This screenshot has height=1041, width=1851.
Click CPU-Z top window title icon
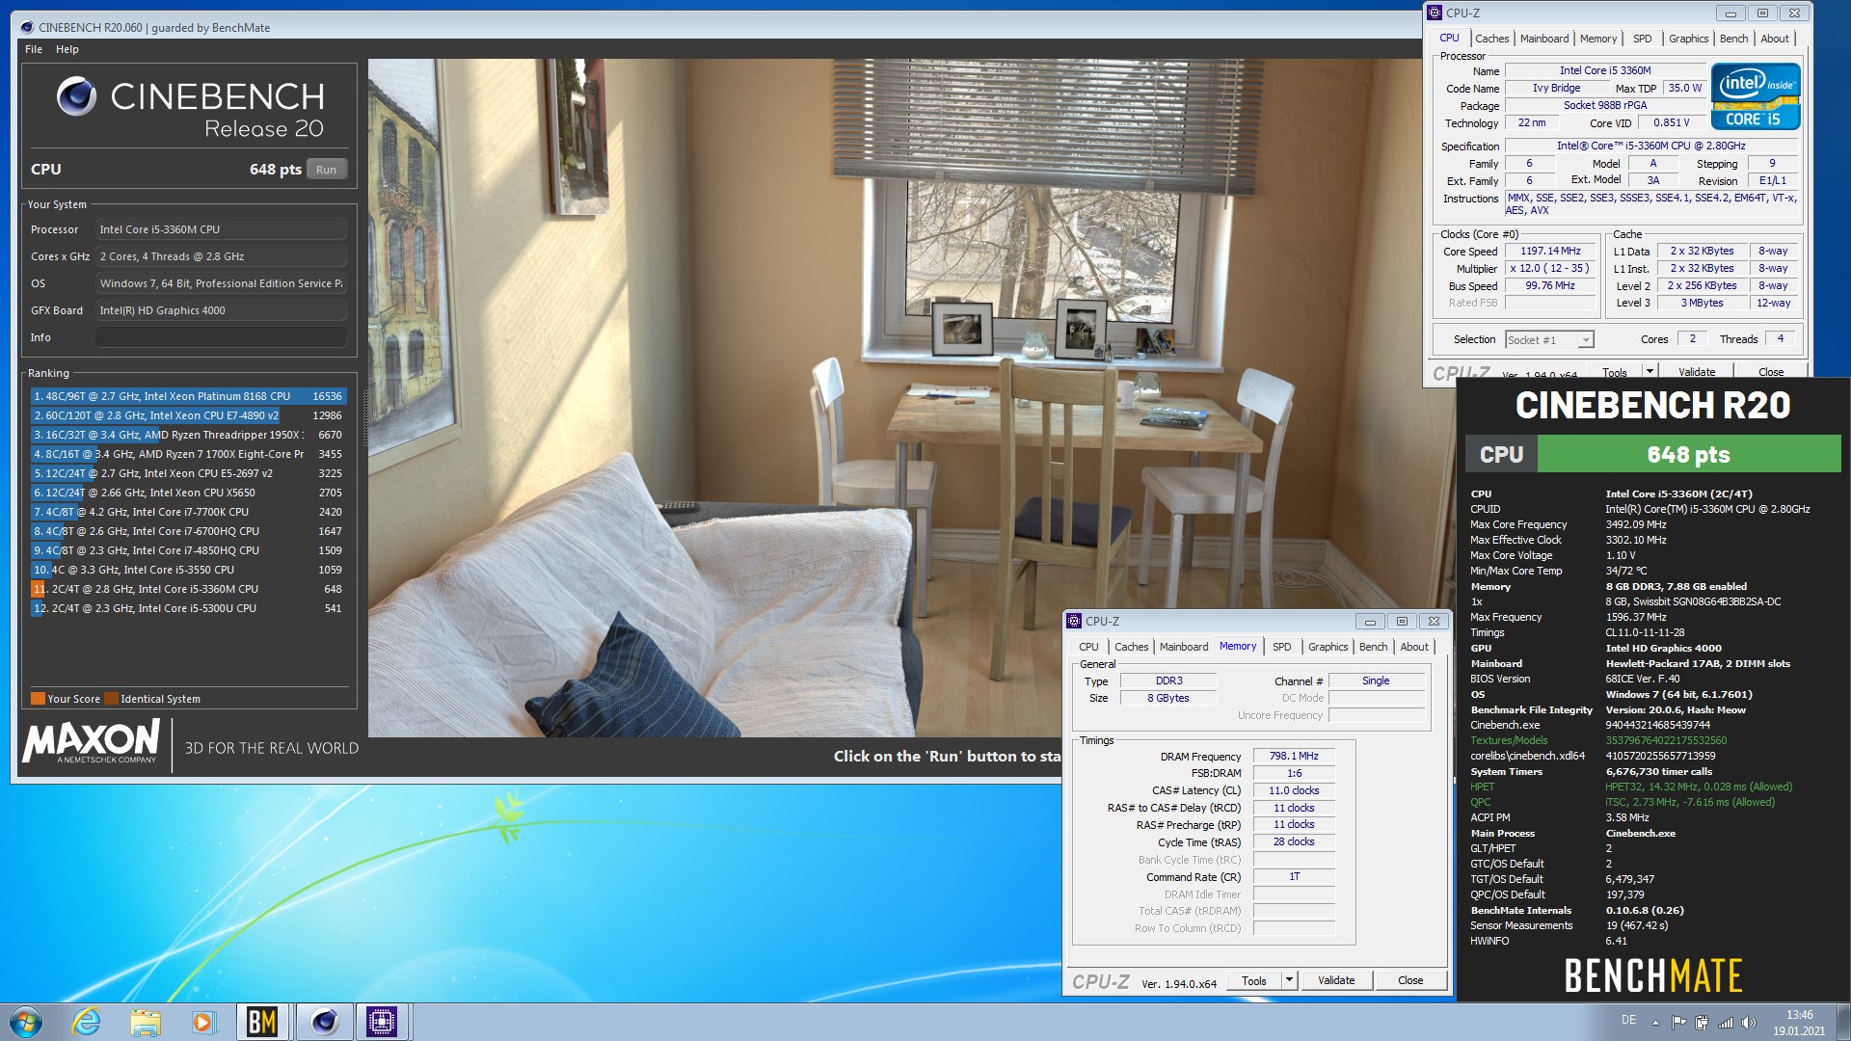pos(1435,13)
